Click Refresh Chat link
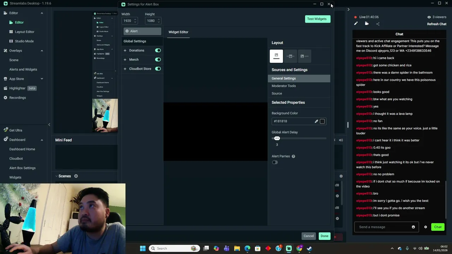The width and height of the screenshot is (452, 254). click(437, 24)
